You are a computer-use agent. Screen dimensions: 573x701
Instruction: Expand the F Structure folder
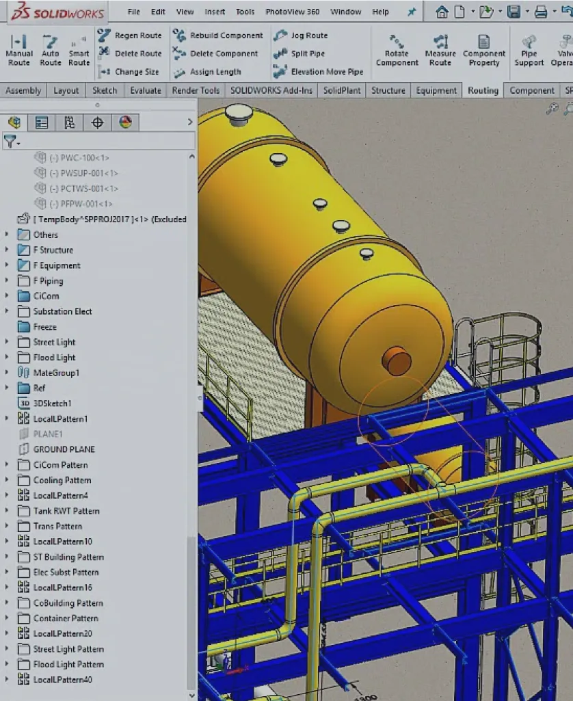click(x=7, y=250)
